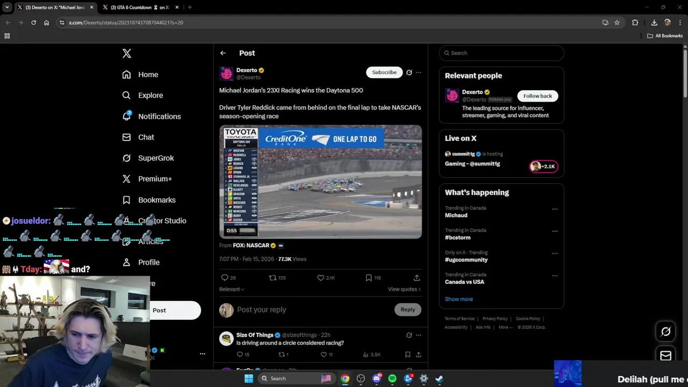Like the post with 2.1K likes

pos(320,278)
